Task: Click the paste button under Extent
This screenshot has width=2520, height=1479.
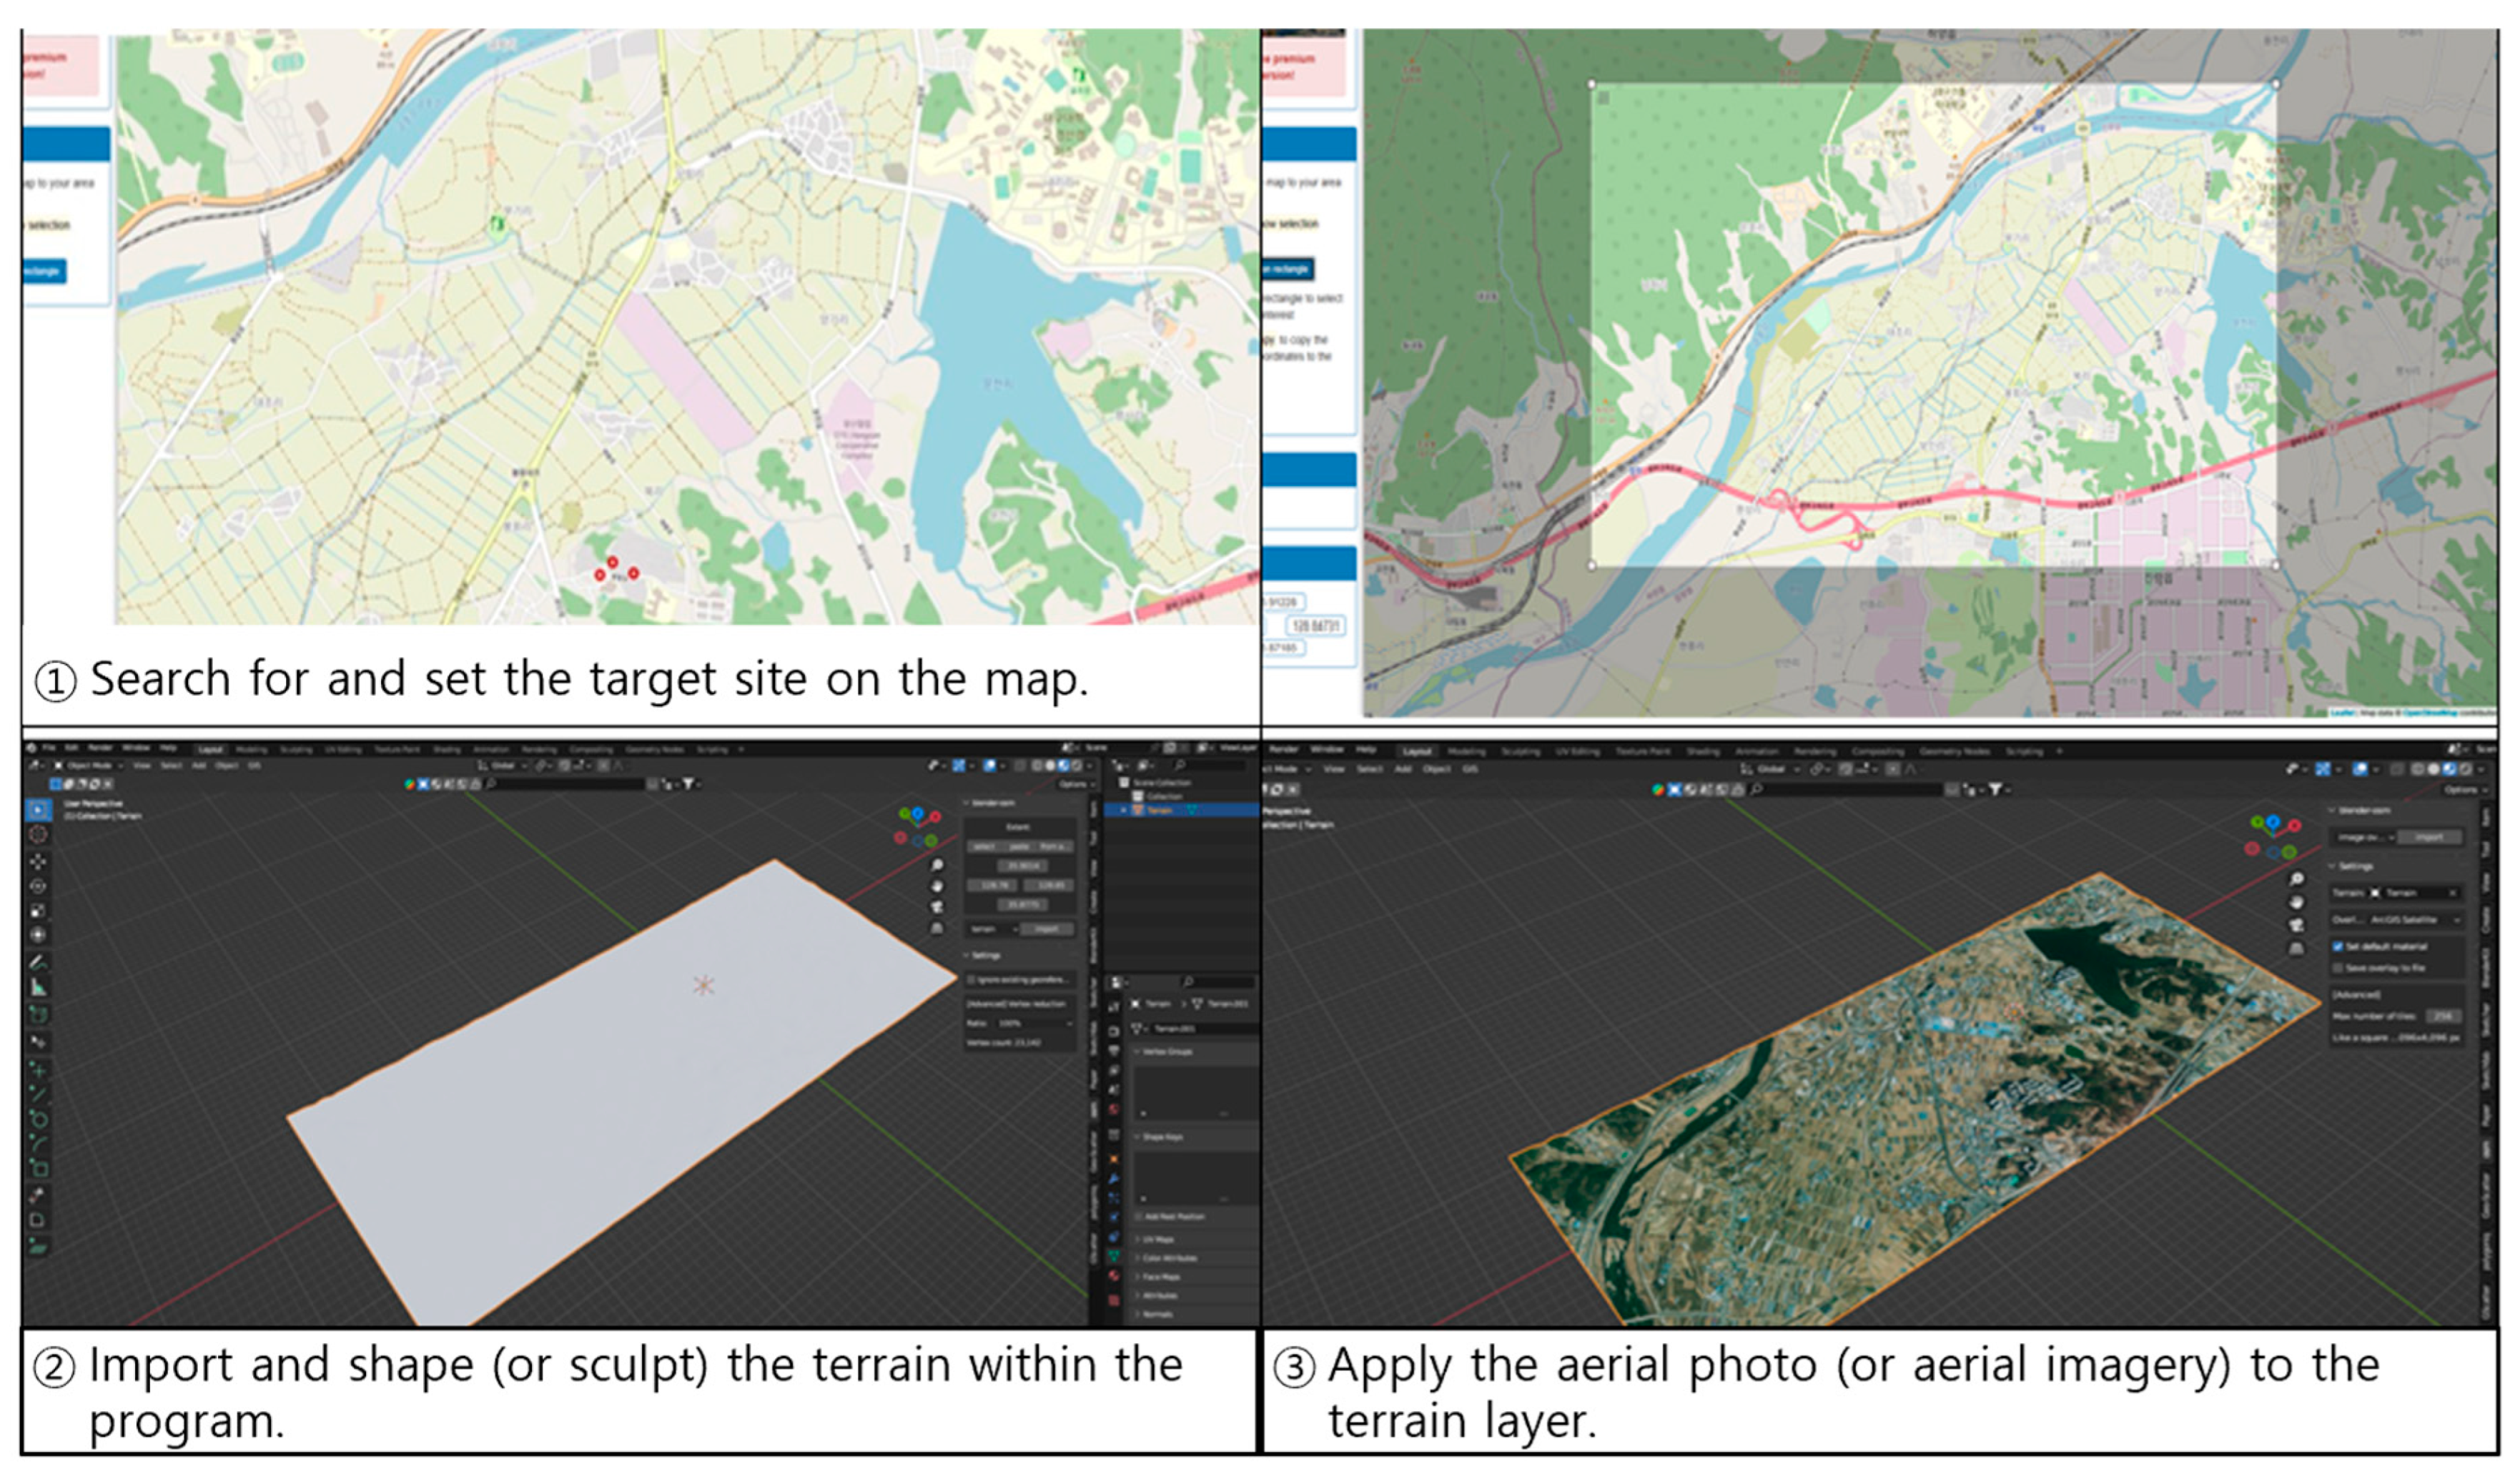Action: 1018,847
